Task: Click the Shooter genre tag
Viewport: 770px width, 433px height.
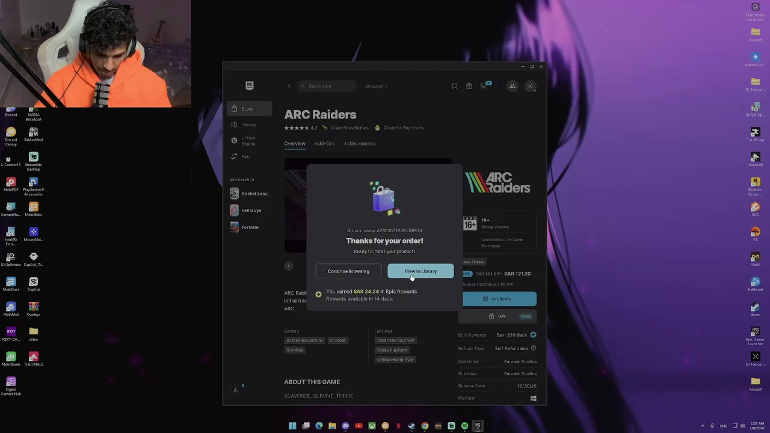Action: tap(337, 340)
